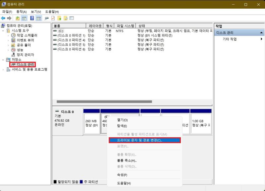Select 작업 스케줄러 in tree
This screenshot has height=191, width=265.
click(27, 35)
